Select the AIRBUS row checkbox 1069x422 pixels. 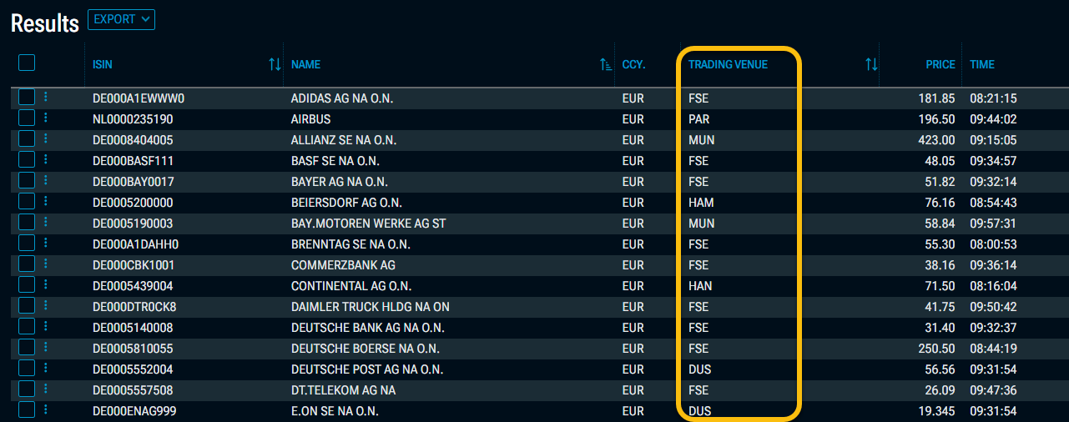point(27,118)
